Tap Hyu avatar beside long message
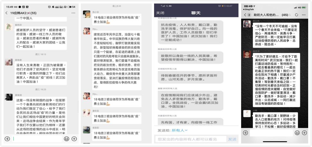312x147 pixels. click(86, 31)
